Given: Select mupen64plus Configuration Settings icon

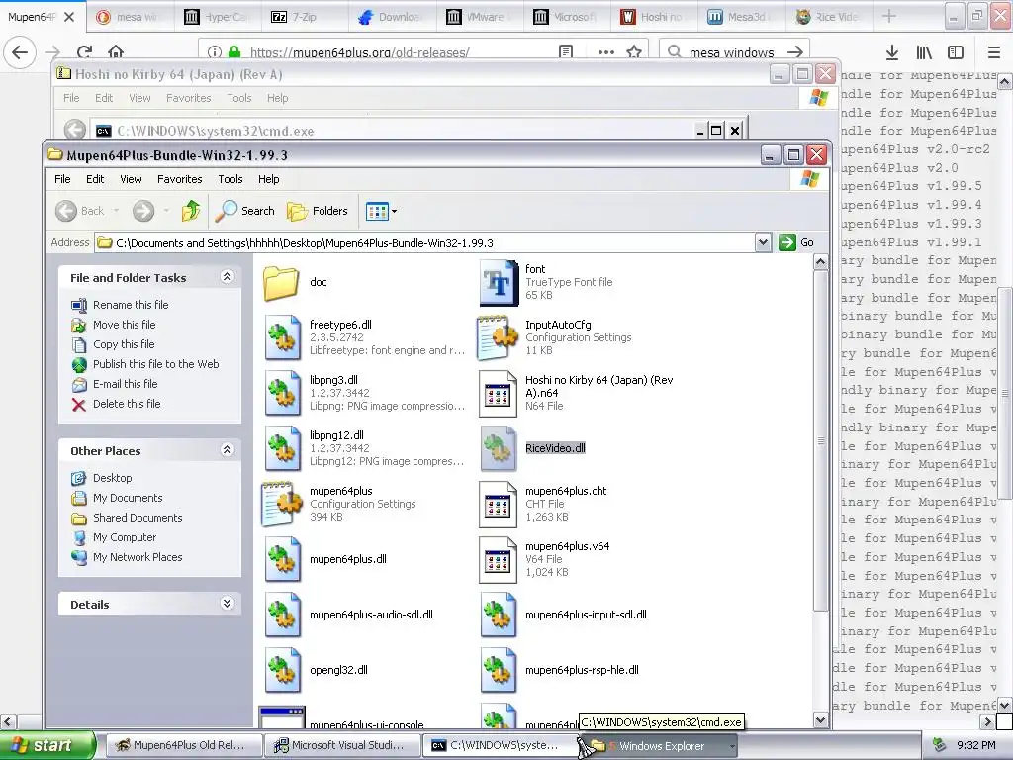Looking at the screenshot, I should coord(282,504).
